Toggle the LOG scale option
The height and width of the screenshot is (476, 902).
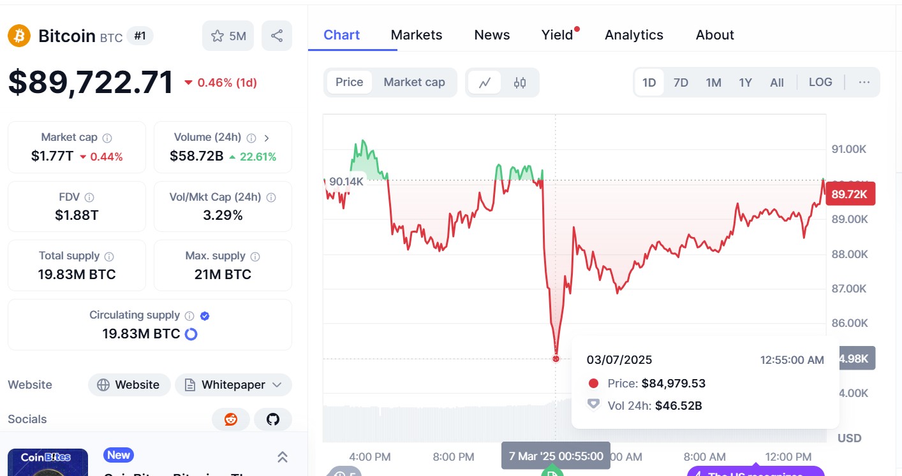point(820,82)
